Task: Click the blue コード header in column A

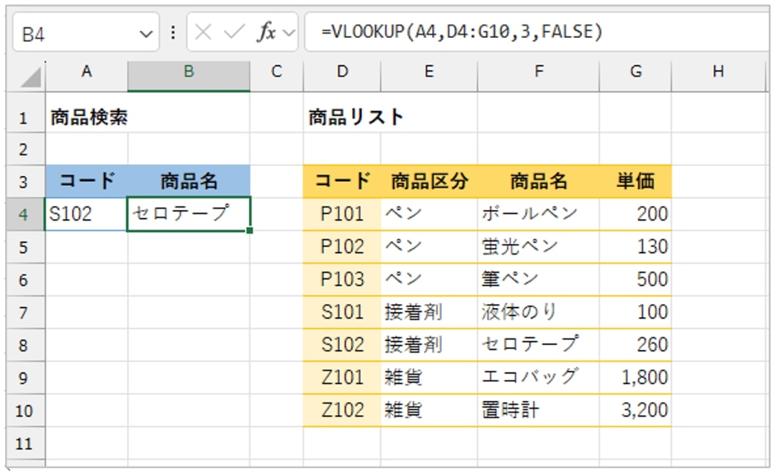Action: click(86, 182)
